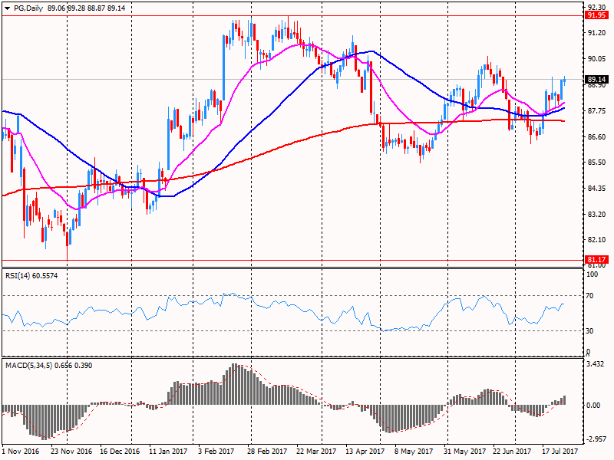Select the 86.60 price axis label
This screenshot has height=460, width=614.
[x=596, y=137]
